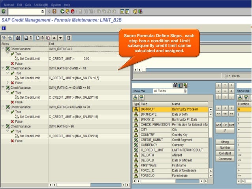
Task: Collapse Check Variance OWN_RATING >0 AND <= 40
Action: pos(3,68)
